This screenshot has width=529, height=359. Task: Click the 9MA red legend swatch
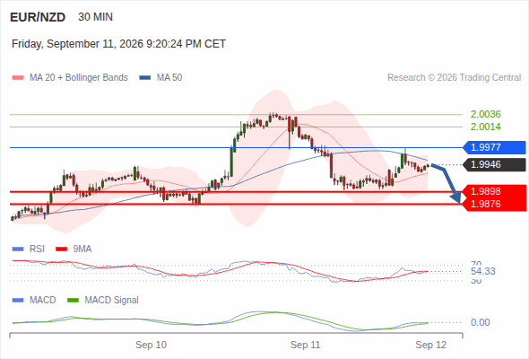point(61,250)
